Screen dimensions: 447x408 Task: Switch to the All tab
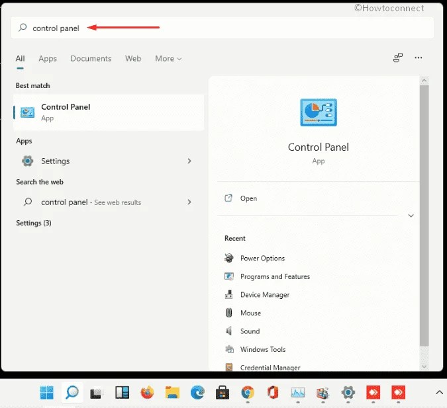click(x=20, y=58)
